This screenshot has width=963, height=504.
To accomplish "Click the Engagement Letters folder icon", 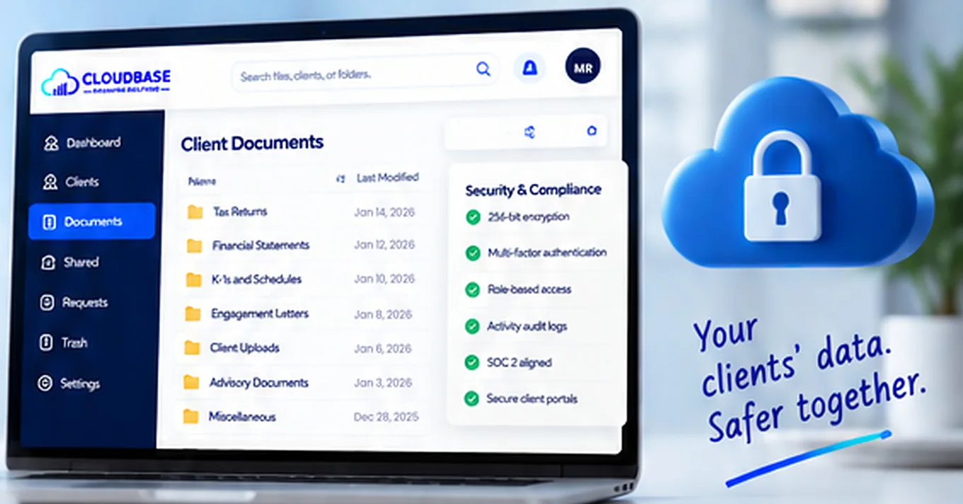I will point(193,314).
